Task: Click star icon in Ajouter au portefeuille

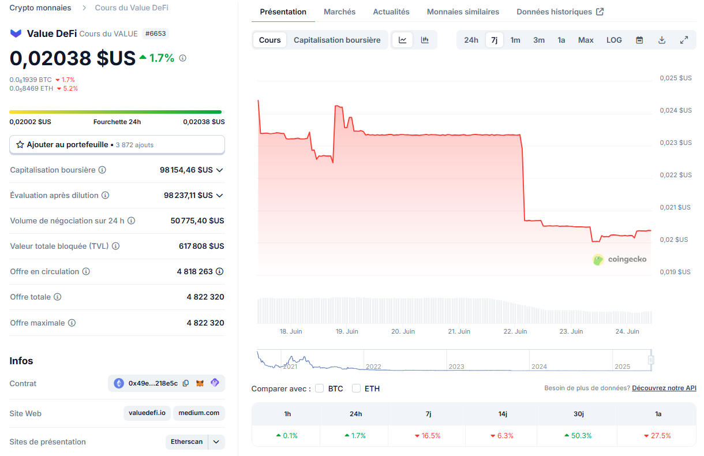Action: [20, 145]
